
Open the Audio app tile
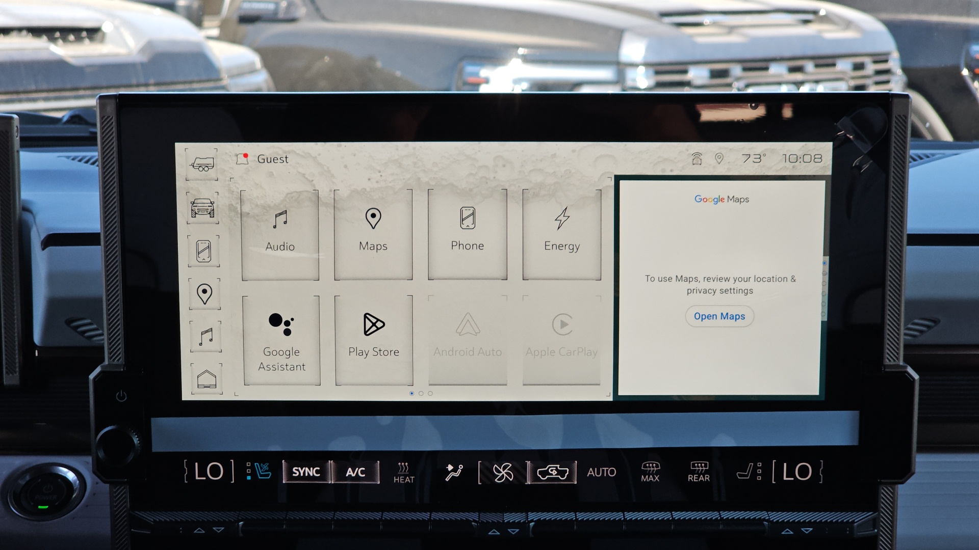(280, 235)
